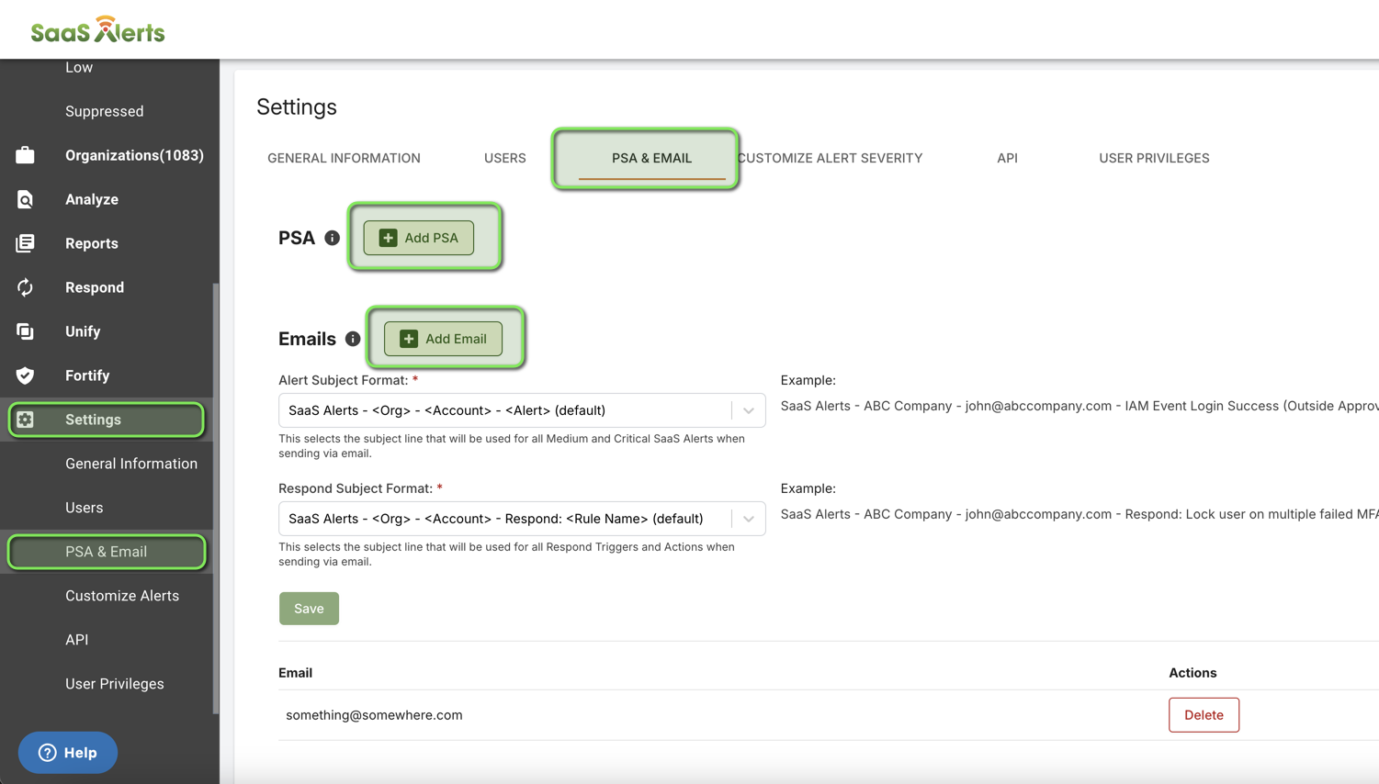Click the Add Email button
This screenshot has height=784, width=1379.
[x=444, y=339]
